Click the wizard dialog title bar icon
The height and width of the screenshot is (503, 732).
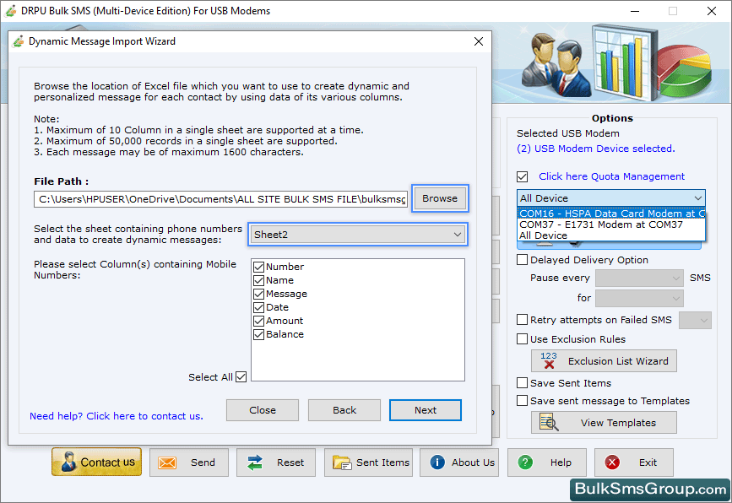click(19, 41)
